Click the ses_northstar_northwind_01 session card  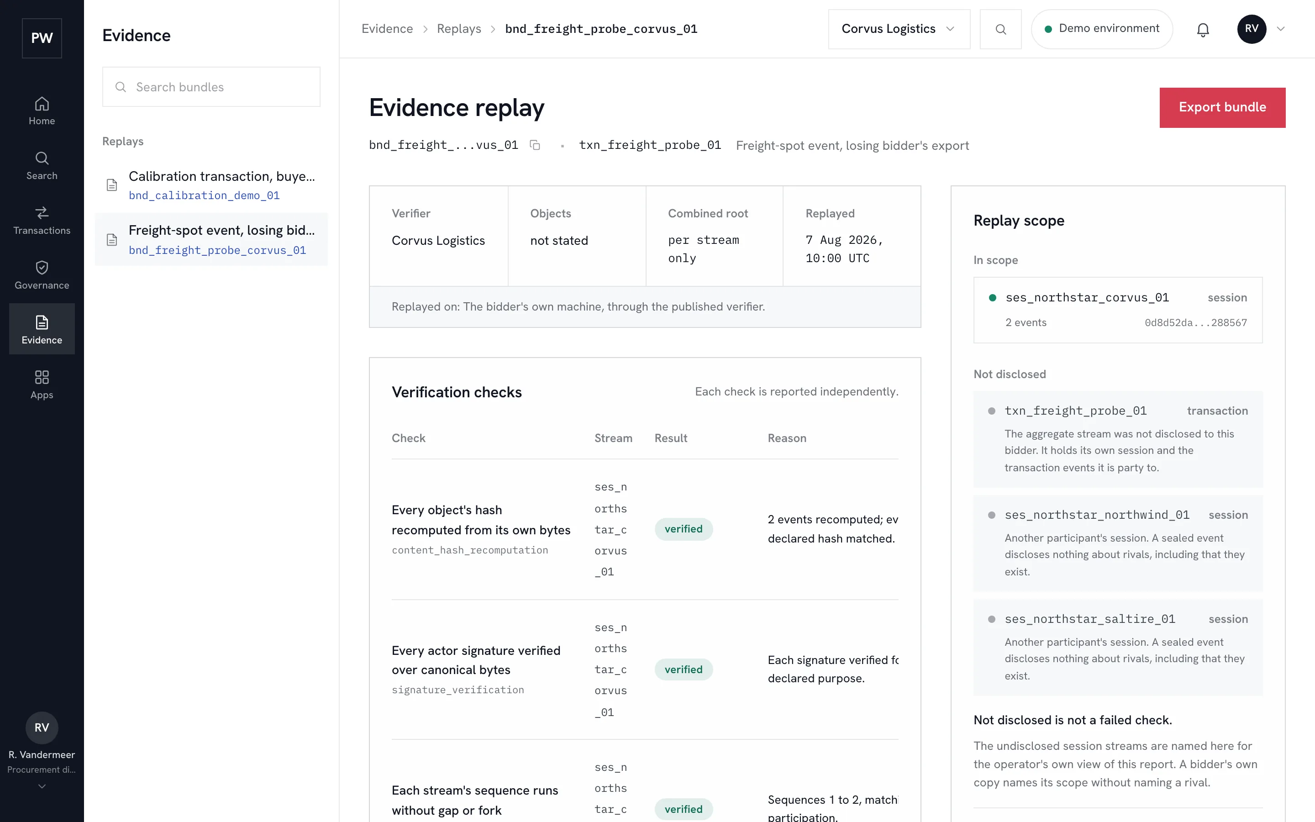tap(1118, 543)
